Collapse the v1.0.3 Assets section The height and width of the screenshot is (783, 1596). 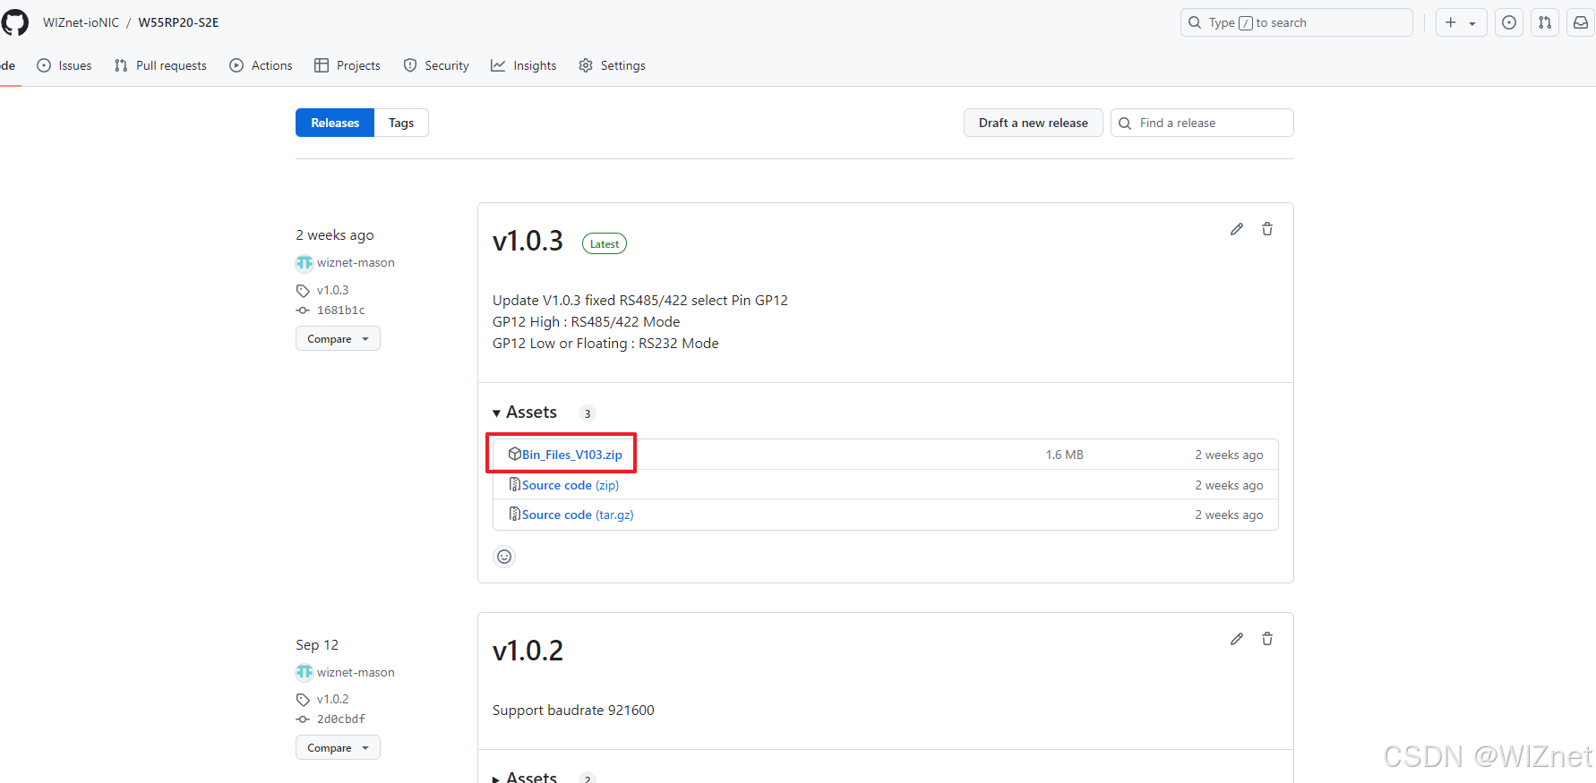(525, 413)
